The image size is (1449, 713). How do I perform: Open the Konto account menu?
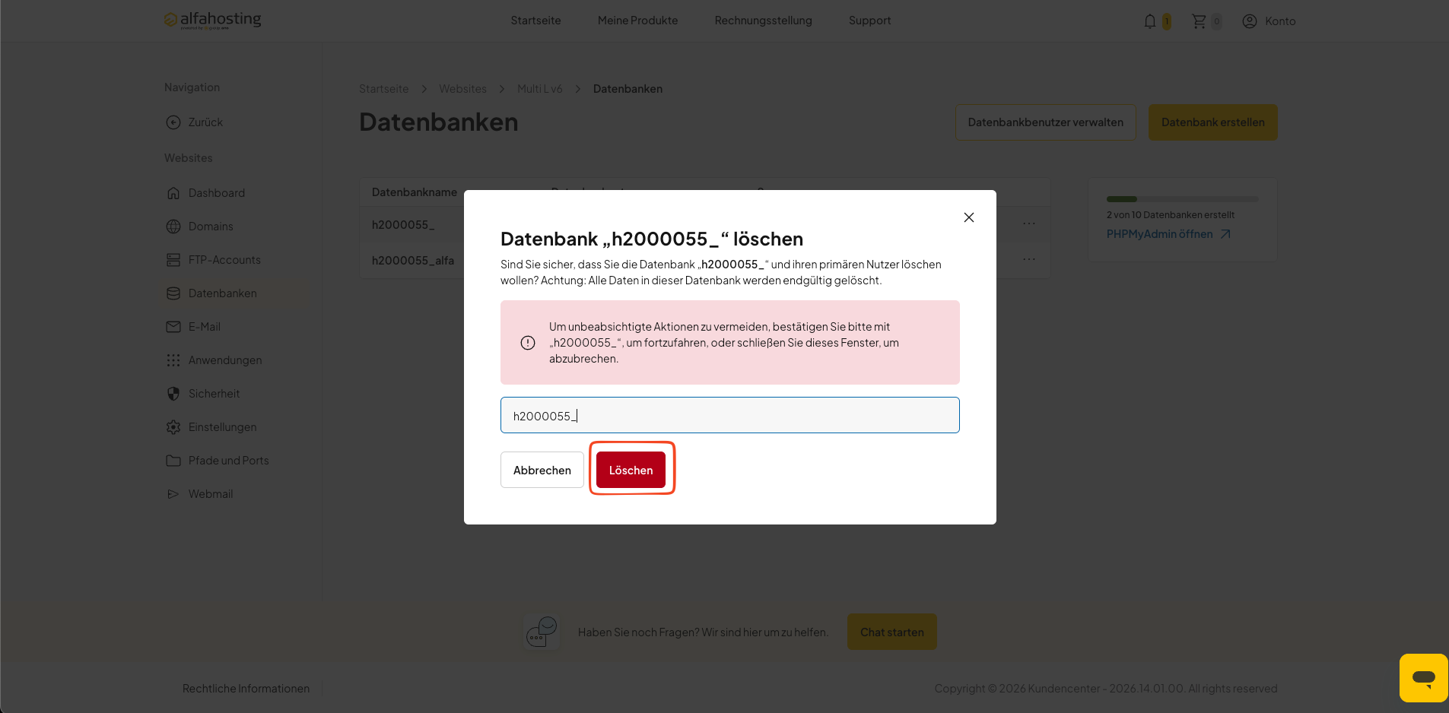point(1269,21)
